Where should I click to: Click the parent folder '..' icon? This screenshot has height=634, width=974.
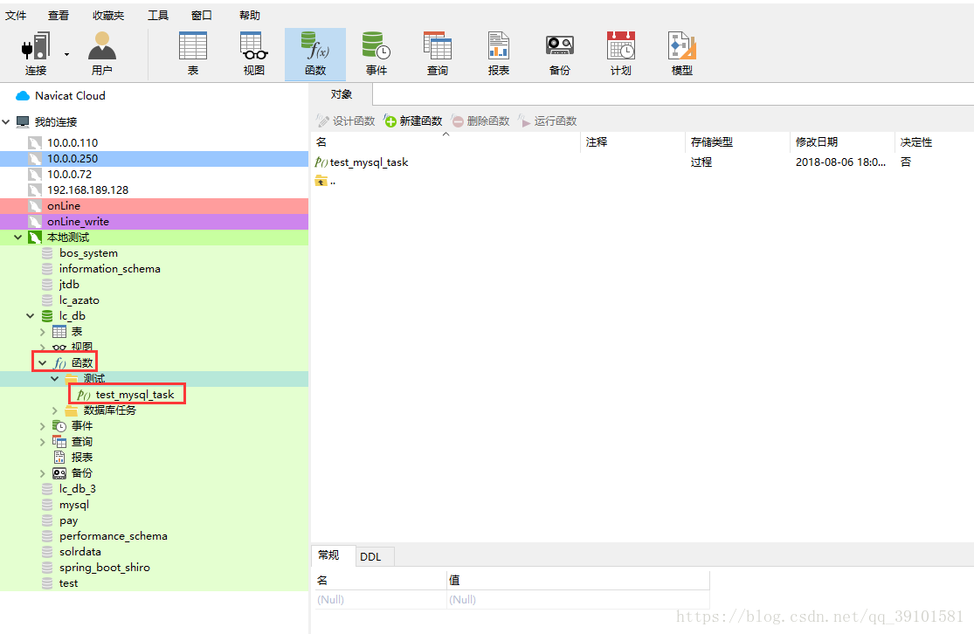(x=321, y=182)
